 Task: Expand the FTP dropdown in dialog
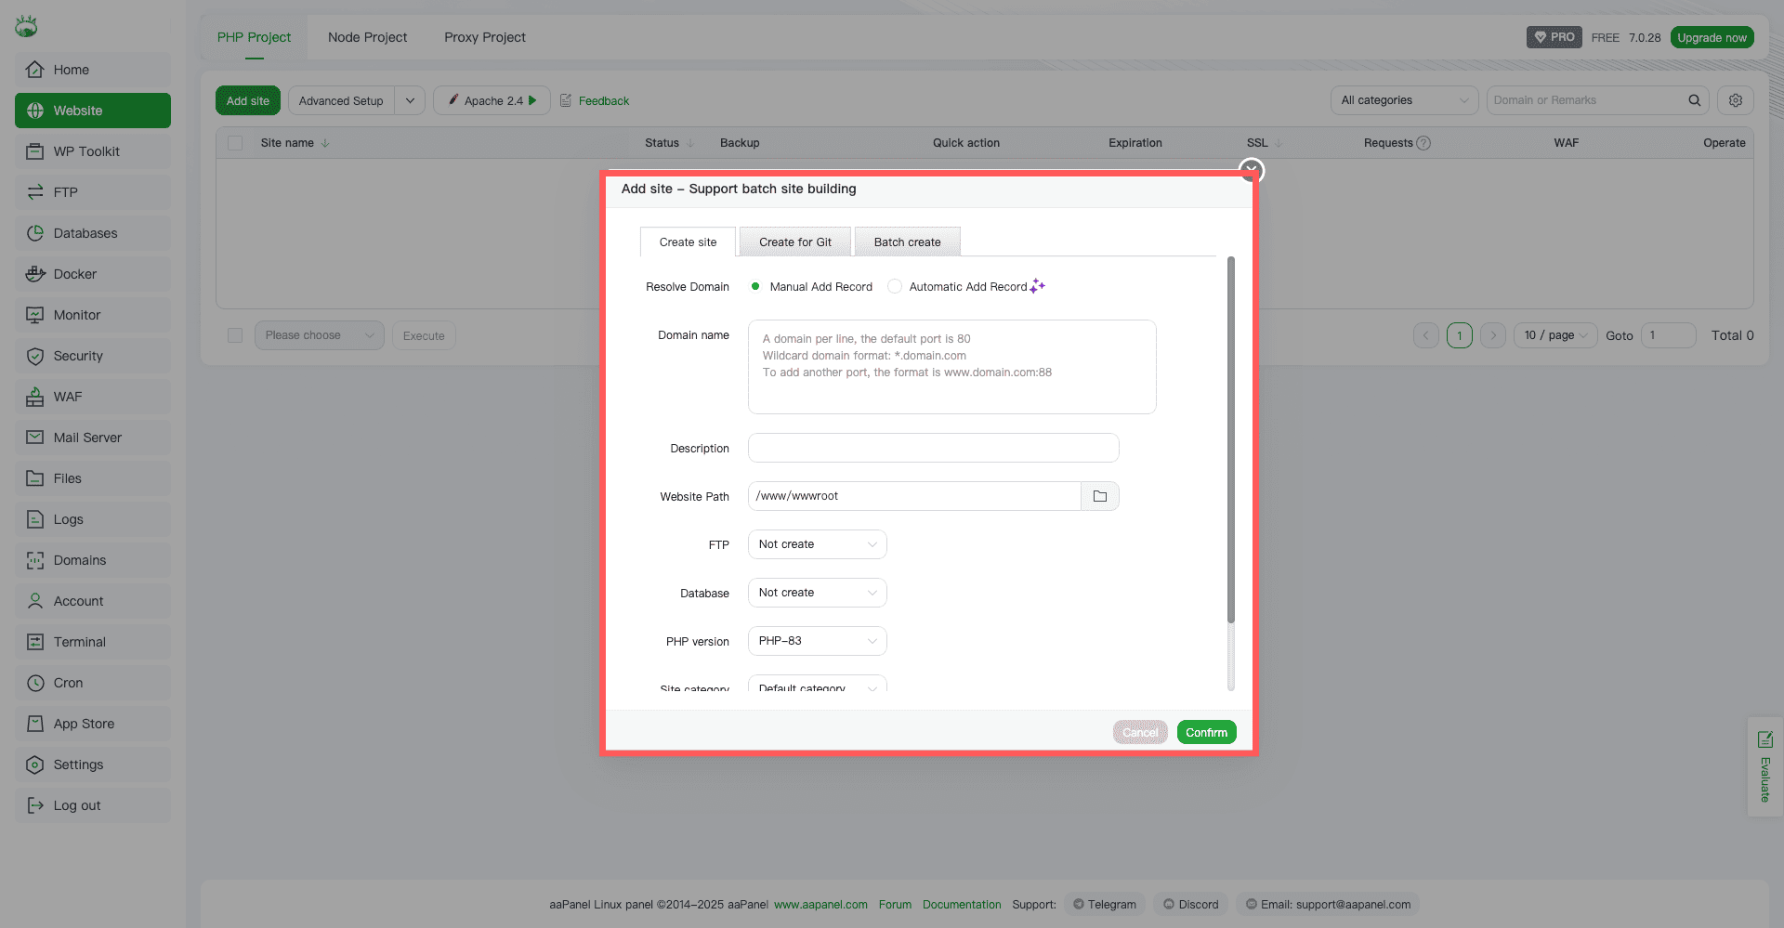817,544
